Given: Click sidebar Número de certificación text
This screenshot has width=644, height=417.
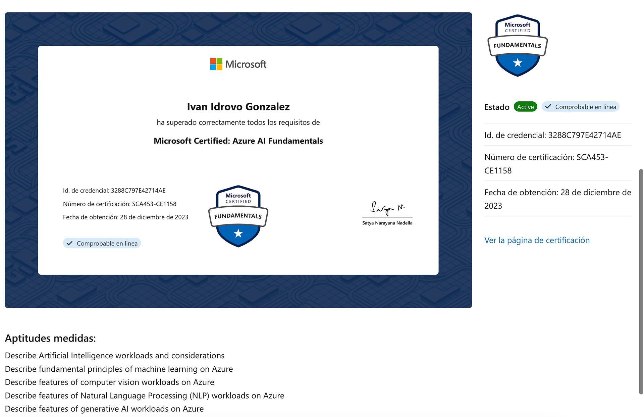Looking at the screenshot, I should pyautogui.click(x=546, y=164).
